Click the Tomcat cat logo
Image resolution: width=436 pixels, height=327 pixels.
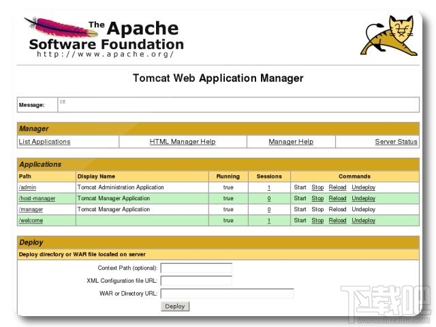pos(389,35)
